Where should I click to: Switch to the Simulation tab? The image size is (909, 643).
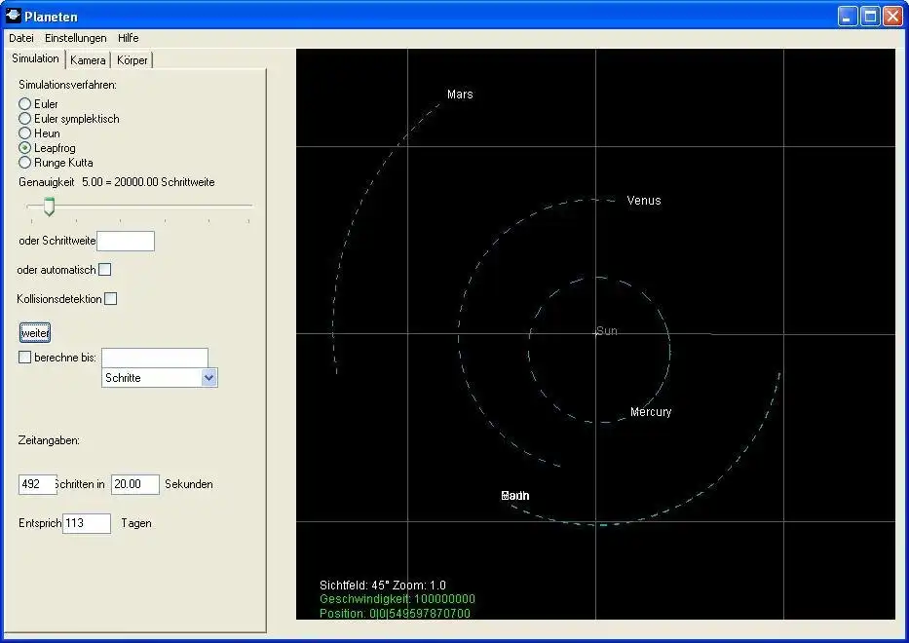coord(35,58)
